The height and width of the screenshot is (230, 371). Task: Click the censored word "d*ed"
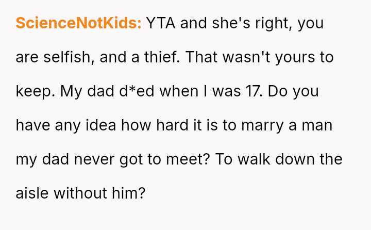click(137, 91)
